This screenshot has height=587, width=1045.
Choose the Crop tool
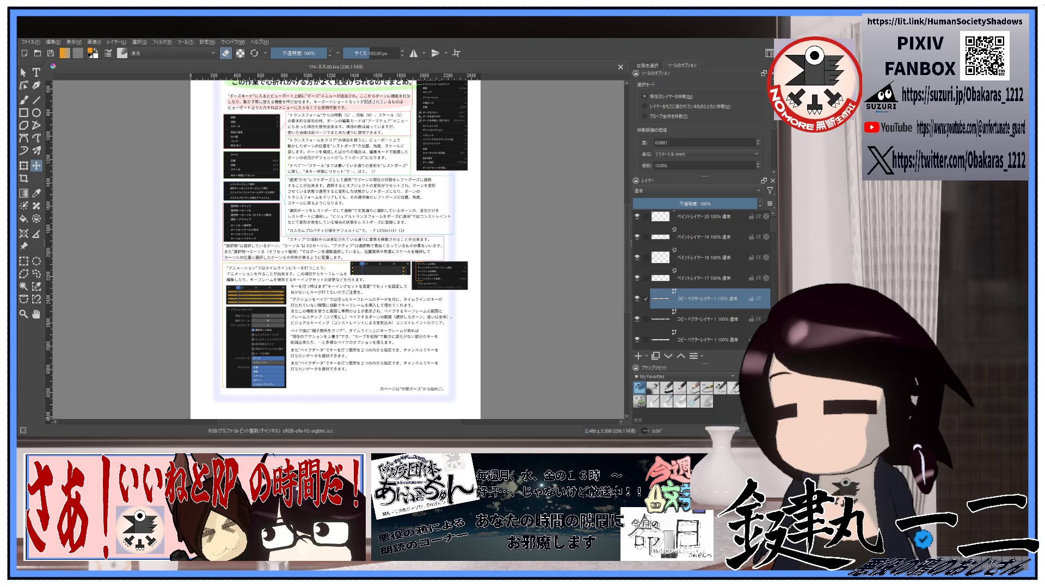coord(23,178)
